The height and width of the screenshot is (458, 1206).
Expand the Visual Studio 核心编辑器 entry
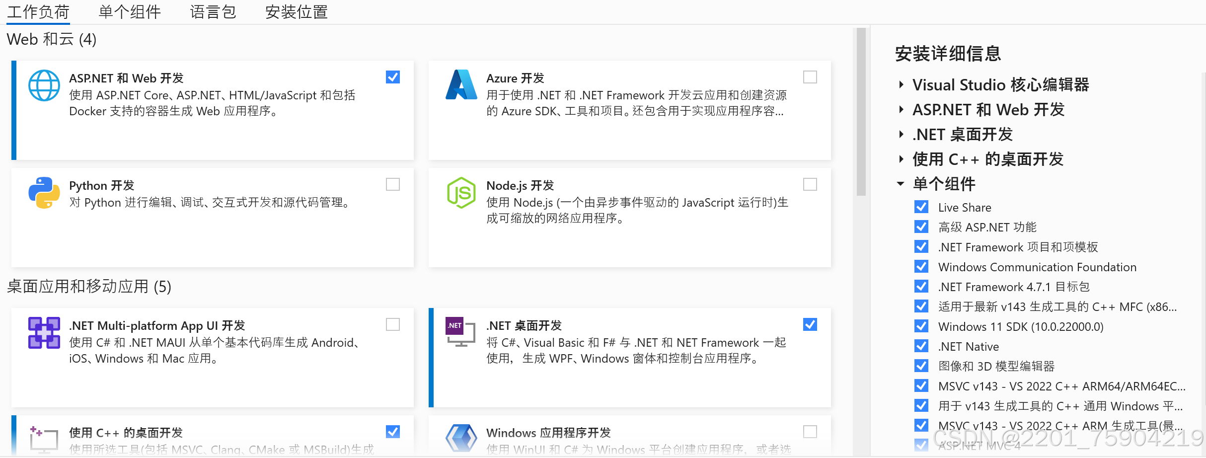(x=901, y=85)
